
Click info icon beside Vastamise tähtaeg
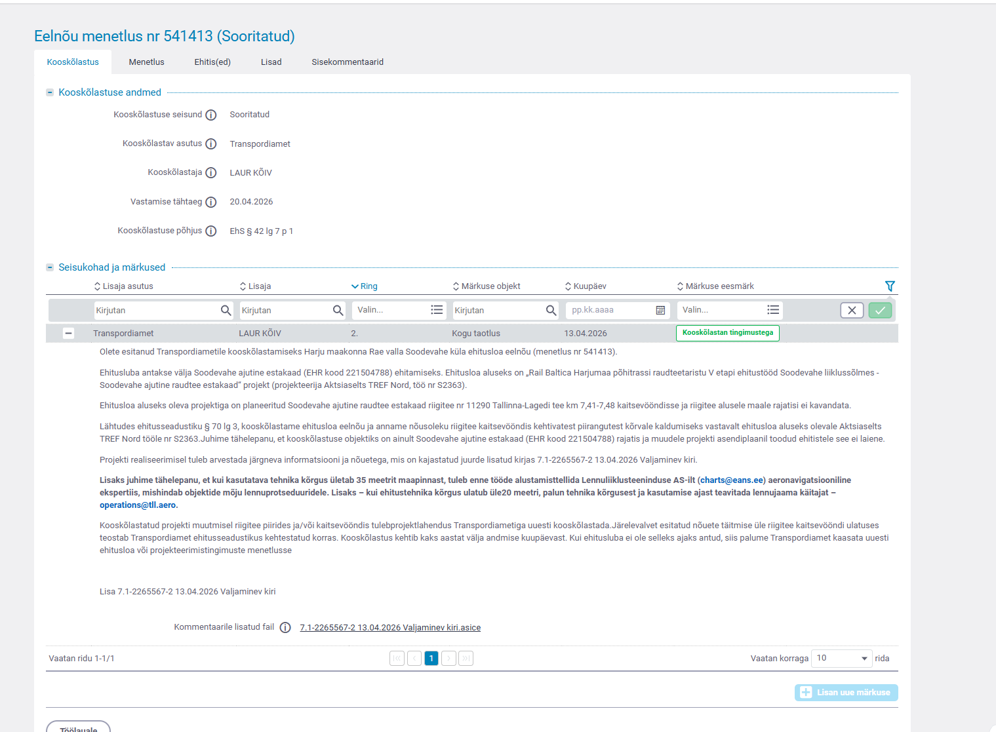(211, 202)
